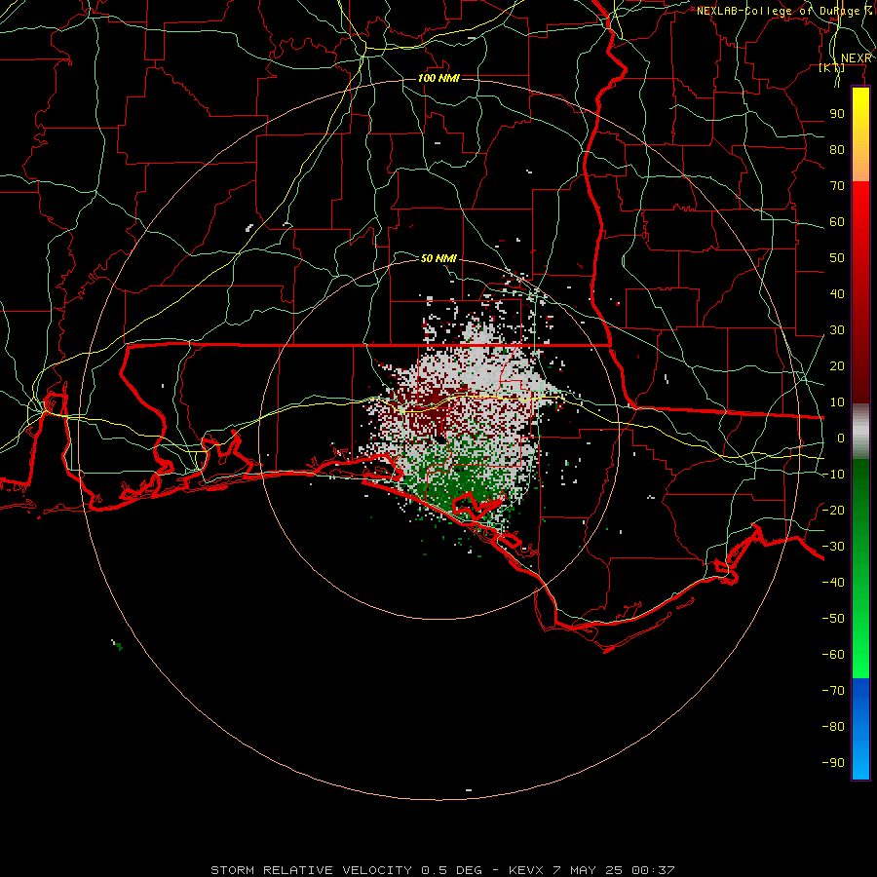Select the -20 value on the velocity scale
The width and height of the screenshot is (877, 877).
[x=833, y=511]
